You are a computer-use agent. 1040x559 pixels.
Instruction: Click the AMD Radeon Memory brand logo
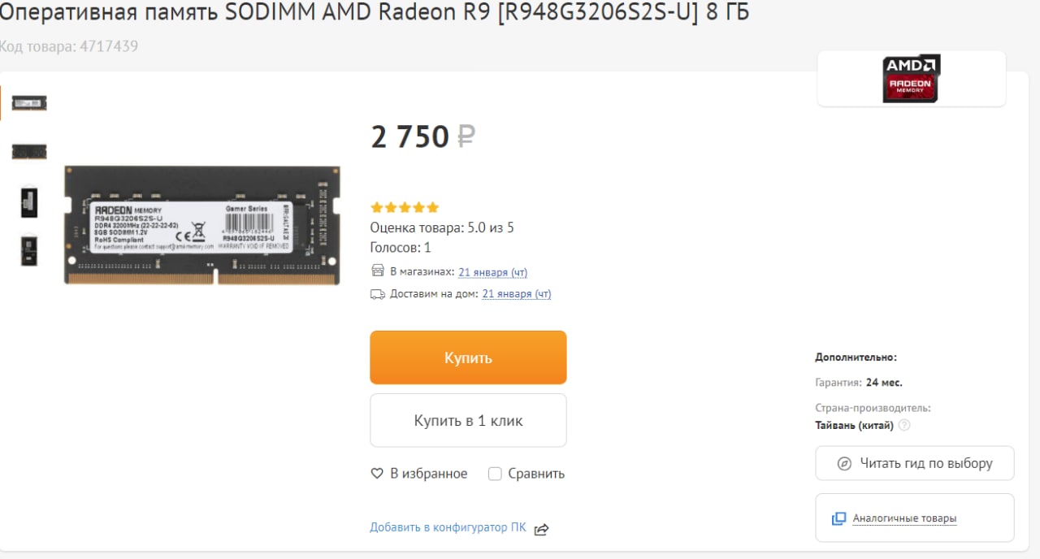(x=912, y=79)
